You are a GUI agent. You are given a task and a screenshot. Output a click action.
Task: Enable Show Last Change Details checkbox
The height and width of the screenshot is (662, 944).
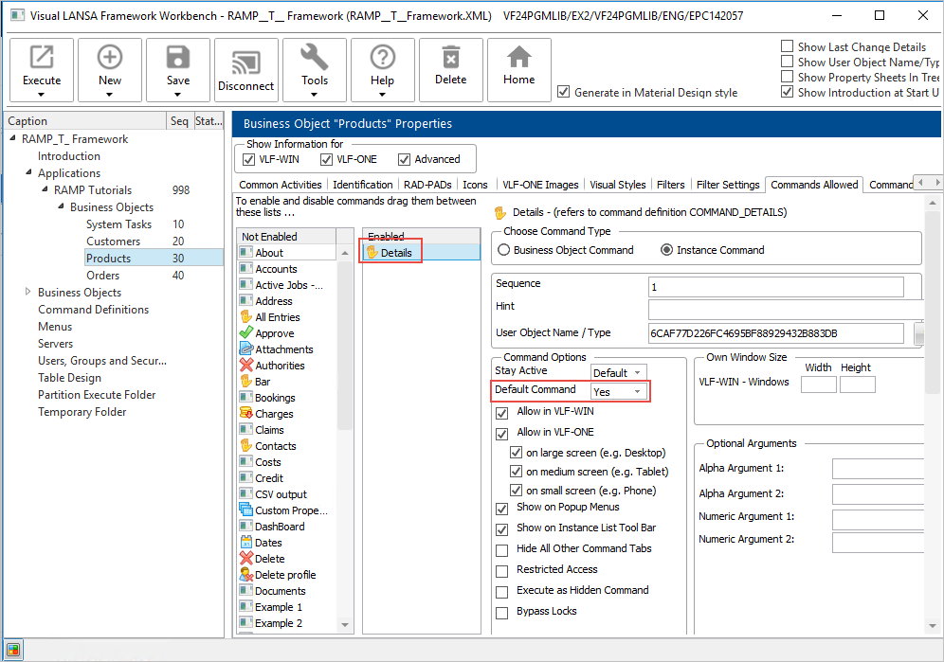787,46
